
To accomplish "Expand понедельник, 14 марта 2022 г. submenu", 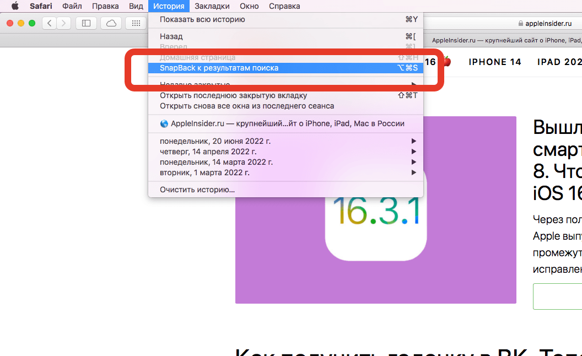I will (x=285, y=162).
